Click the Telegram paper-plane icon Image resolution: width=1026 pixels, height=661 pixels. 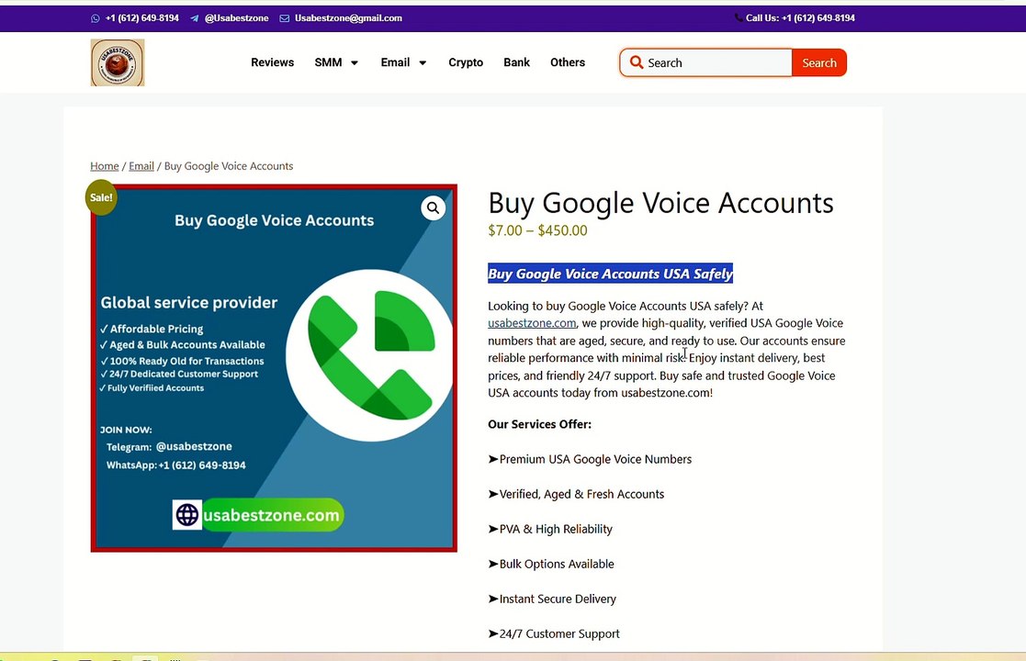[195, 18]
